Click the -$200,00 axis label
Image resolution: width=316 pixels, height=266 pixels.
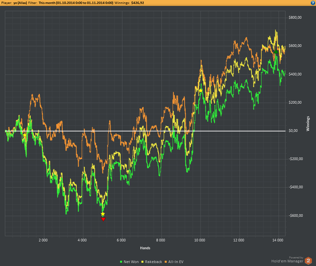pos(296,159)
